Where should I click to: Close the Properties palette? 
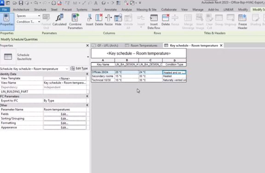[87, 45]
